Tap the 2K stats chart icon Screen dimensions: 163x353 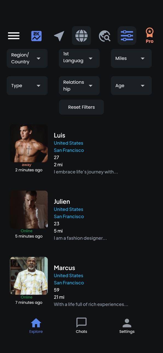[36, 36]
